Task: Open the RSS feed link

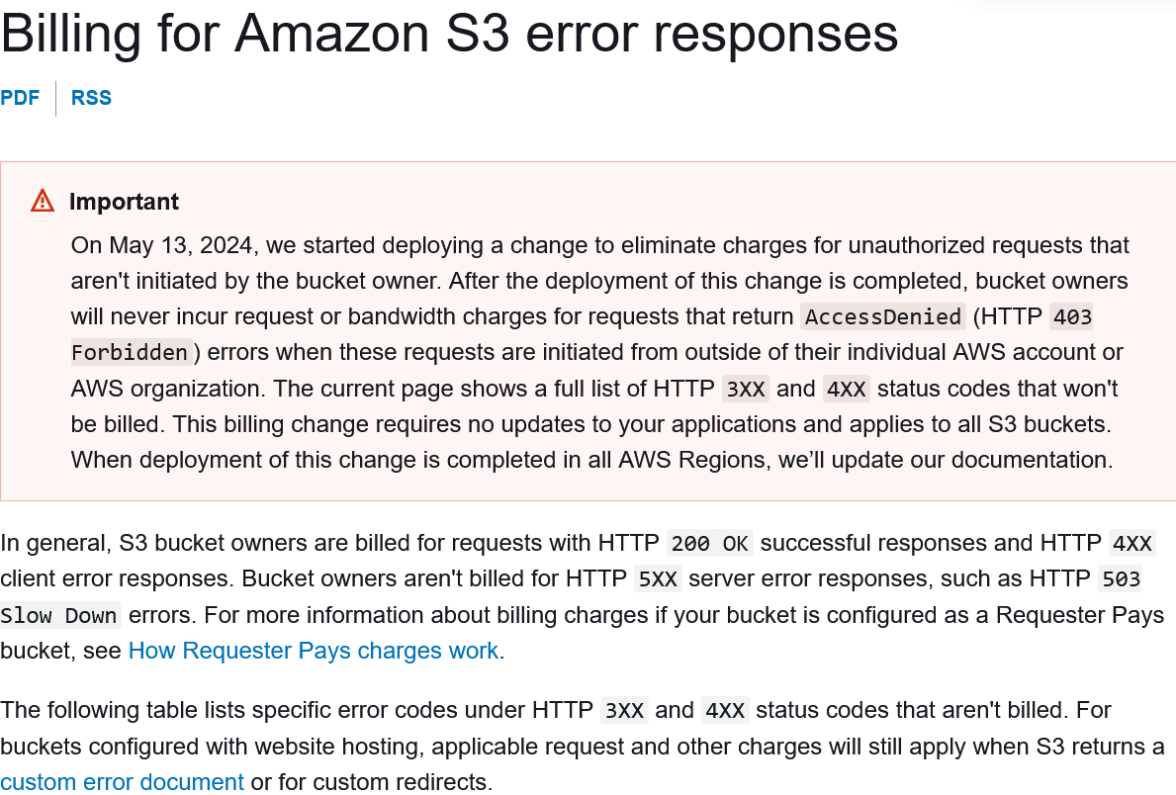Action: coord(92,98)
